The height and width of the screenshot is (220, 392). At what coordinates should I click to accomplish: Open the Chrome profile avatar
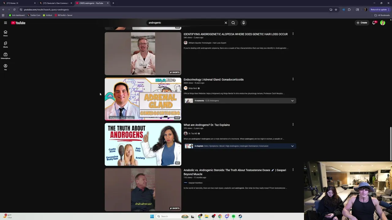365,9
